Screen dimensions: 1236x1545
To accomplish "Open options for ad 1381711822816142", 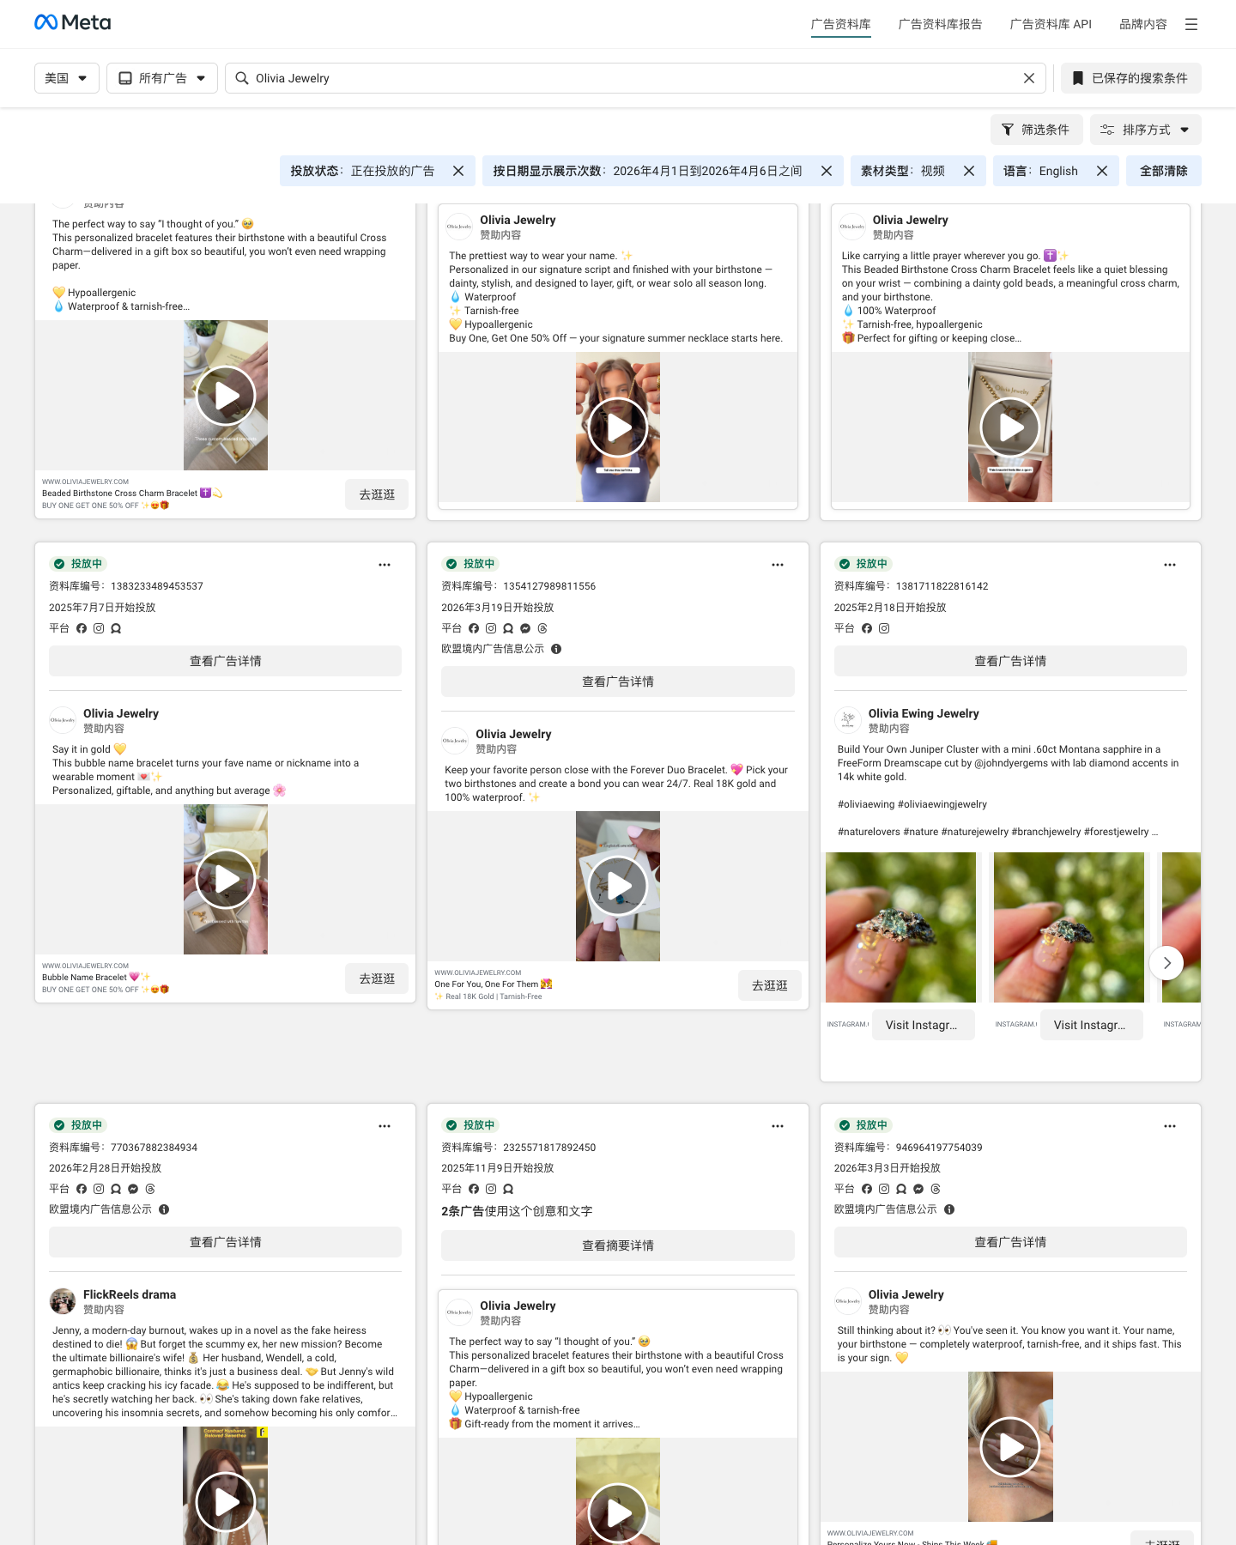I will [x=1170, y=565].
